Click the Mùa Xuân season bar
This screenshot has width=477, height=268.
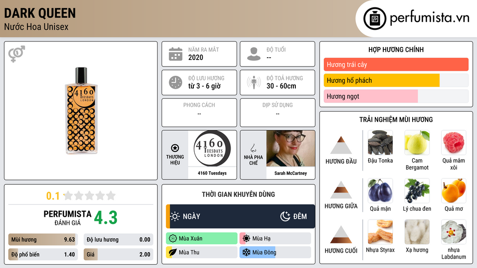pyautogui.click(x=202, y=239)
